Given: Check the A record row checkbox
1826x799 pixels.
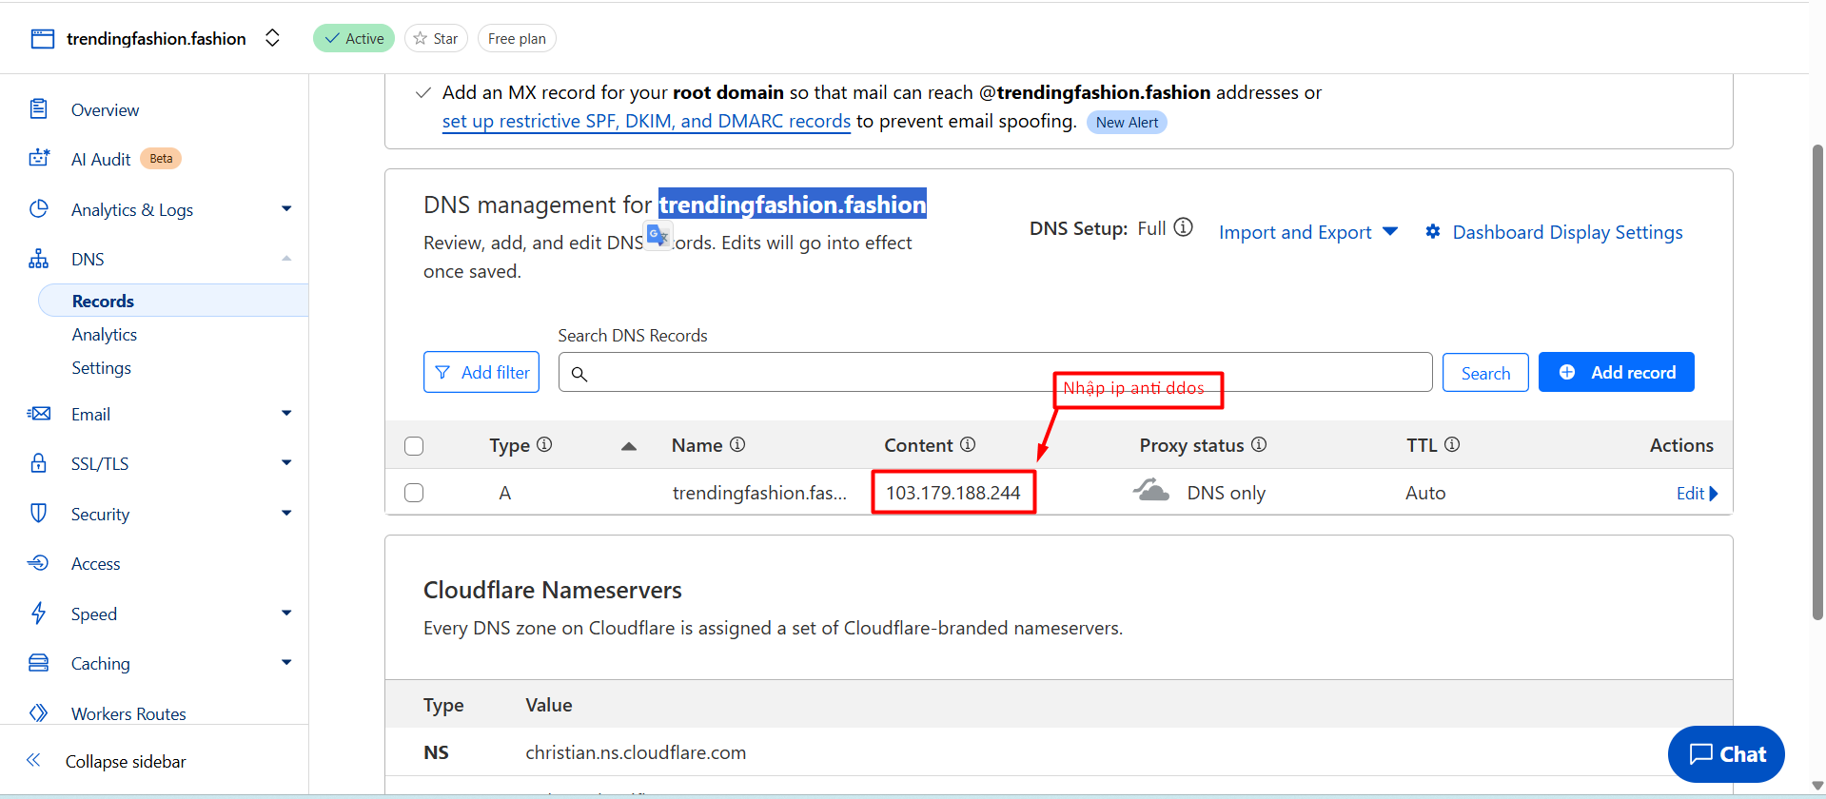Looking at the screenshot, I should pyautogui.click(x=414, y=493).
